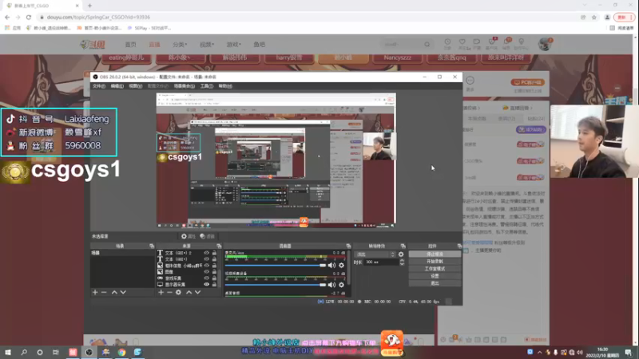
Task: Pop out the scene transitions dock panel
Action: [403, 246]
